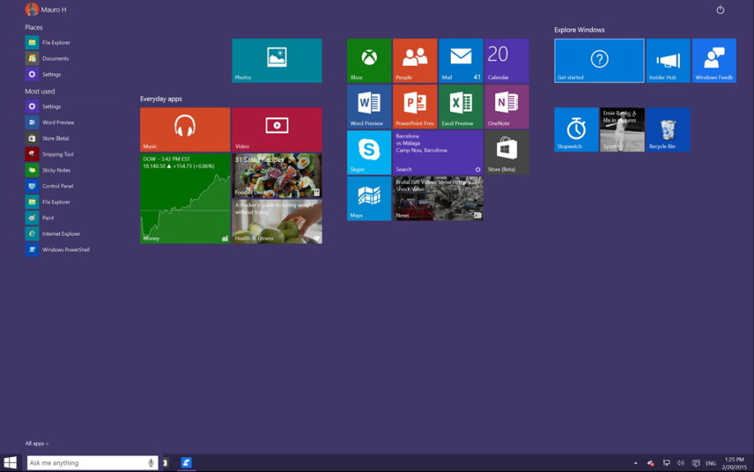Open the Music tile
Viewport: 754px width, 472px height.
pos(185,130)
